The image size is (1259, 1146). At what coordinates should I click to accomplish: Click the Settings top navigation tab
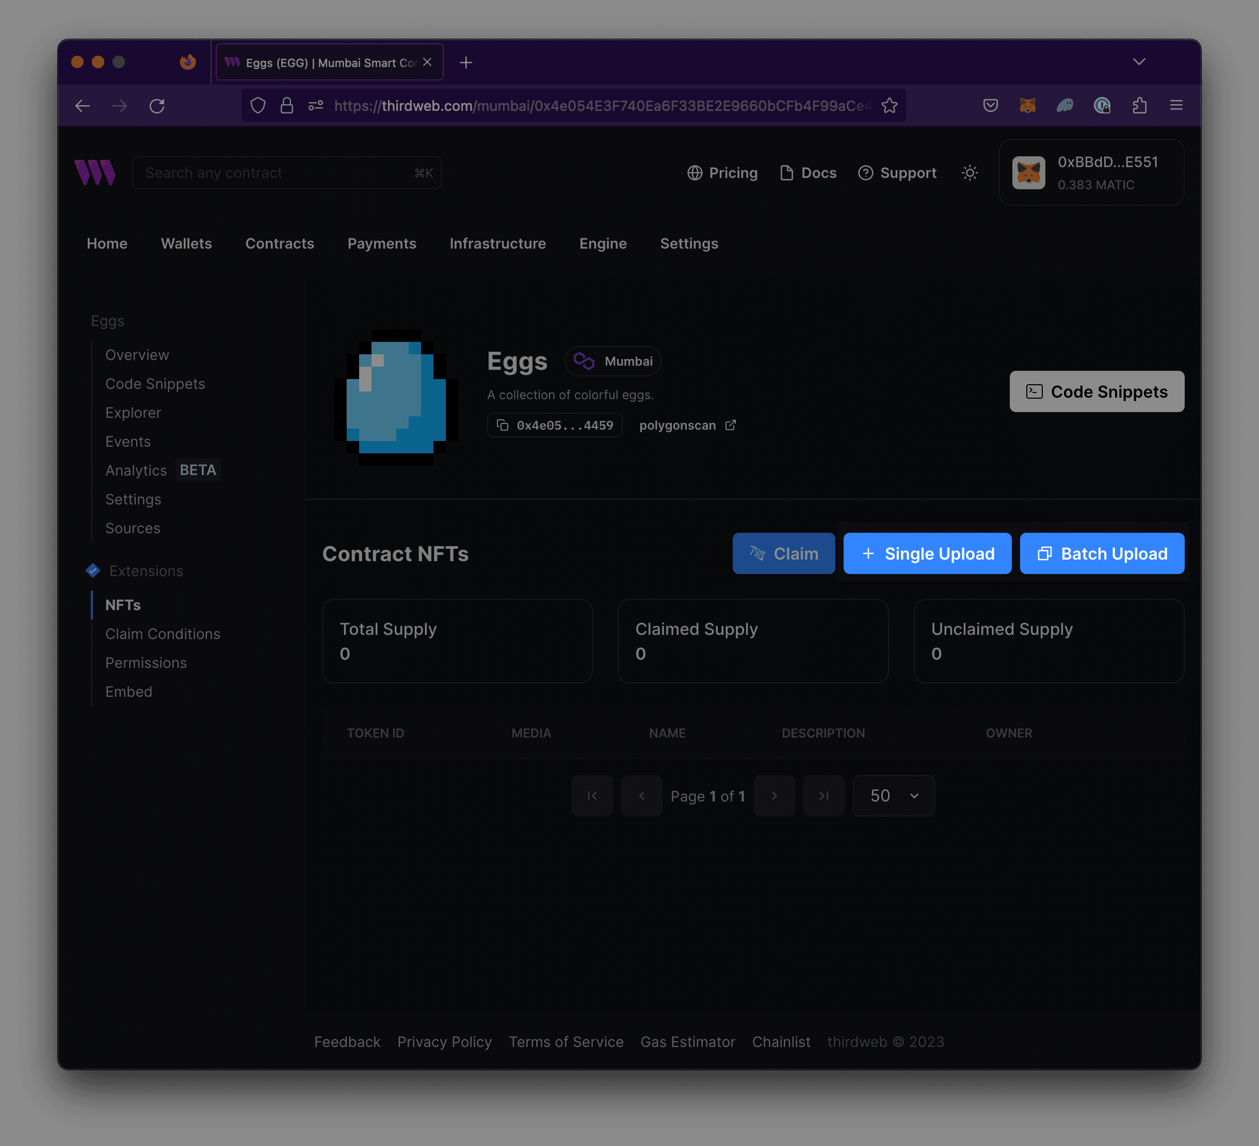pyautogui.click(x=688, y=243)
